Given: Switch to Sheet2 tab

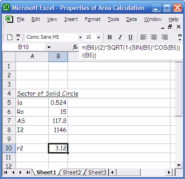Looking at the screenshot, I should (x=72, y=173).
